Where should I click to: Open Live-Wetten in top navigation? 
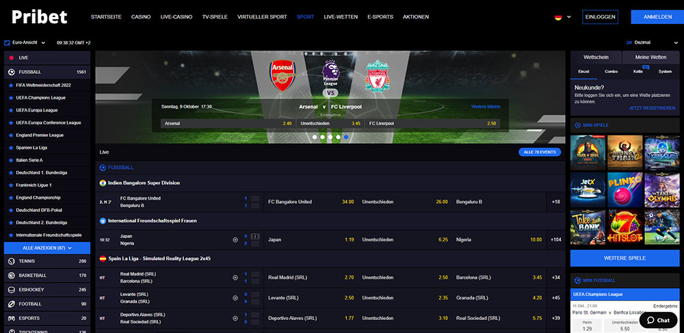tap(341, 17)
